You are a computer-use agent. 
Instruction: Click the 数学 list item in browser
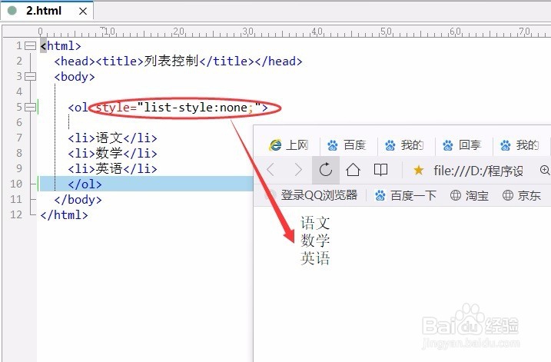[x=315, y=241]
